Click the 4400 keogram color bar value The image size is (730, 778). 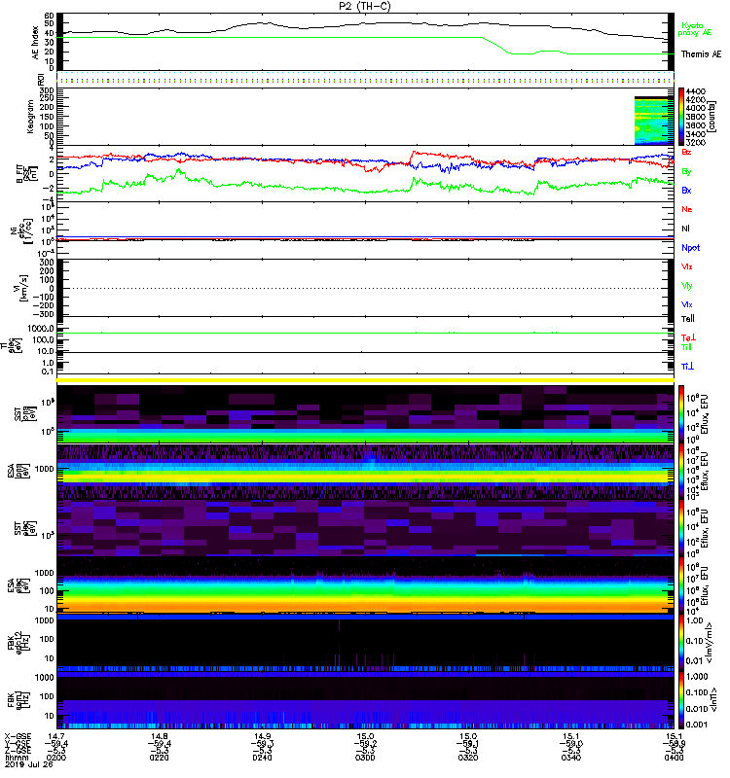point(696,91)
